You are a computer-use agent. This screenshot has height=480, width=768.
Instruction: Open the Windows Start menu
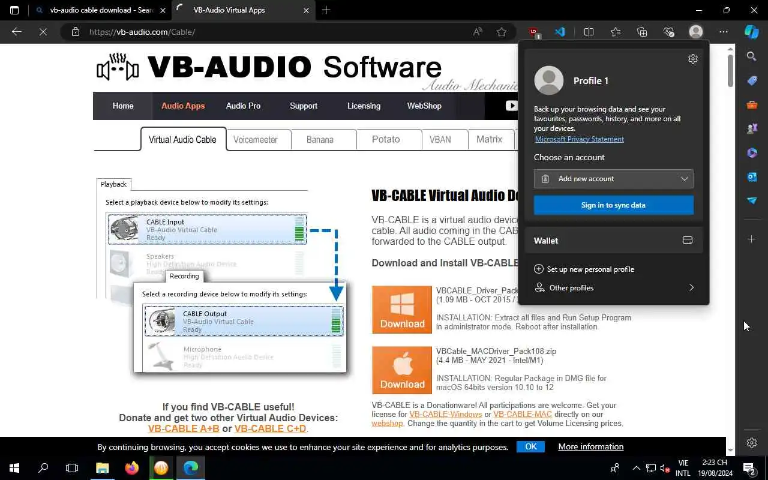14,469
